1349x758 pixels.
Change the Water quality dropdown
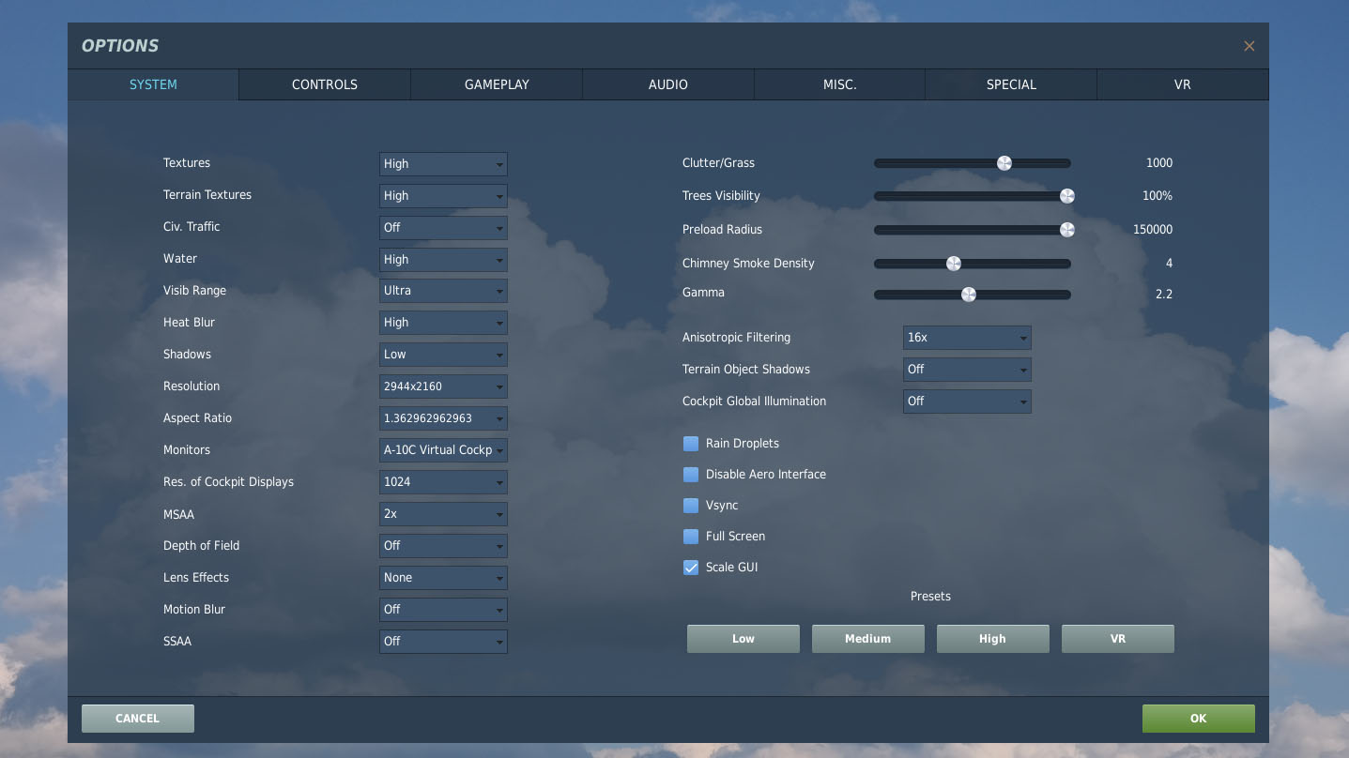pyautogui.click(x=443, y=260)
